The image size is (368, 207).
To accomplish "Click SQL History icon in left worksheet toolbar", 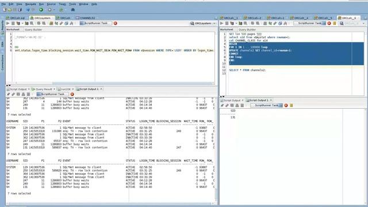I will point(67,23).
